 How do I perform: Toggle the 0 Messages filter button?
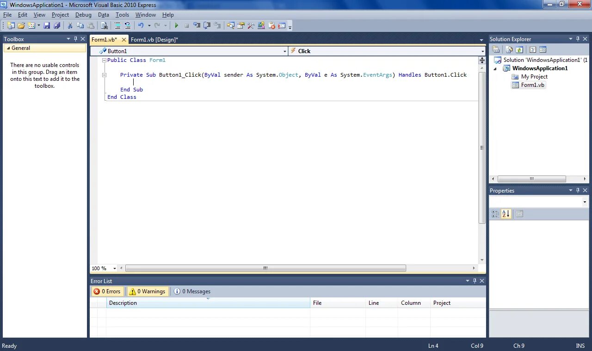click(192, 291)
